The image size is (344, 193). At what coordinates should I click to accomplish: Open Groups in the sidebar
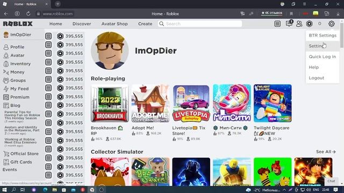click(15, 80)
